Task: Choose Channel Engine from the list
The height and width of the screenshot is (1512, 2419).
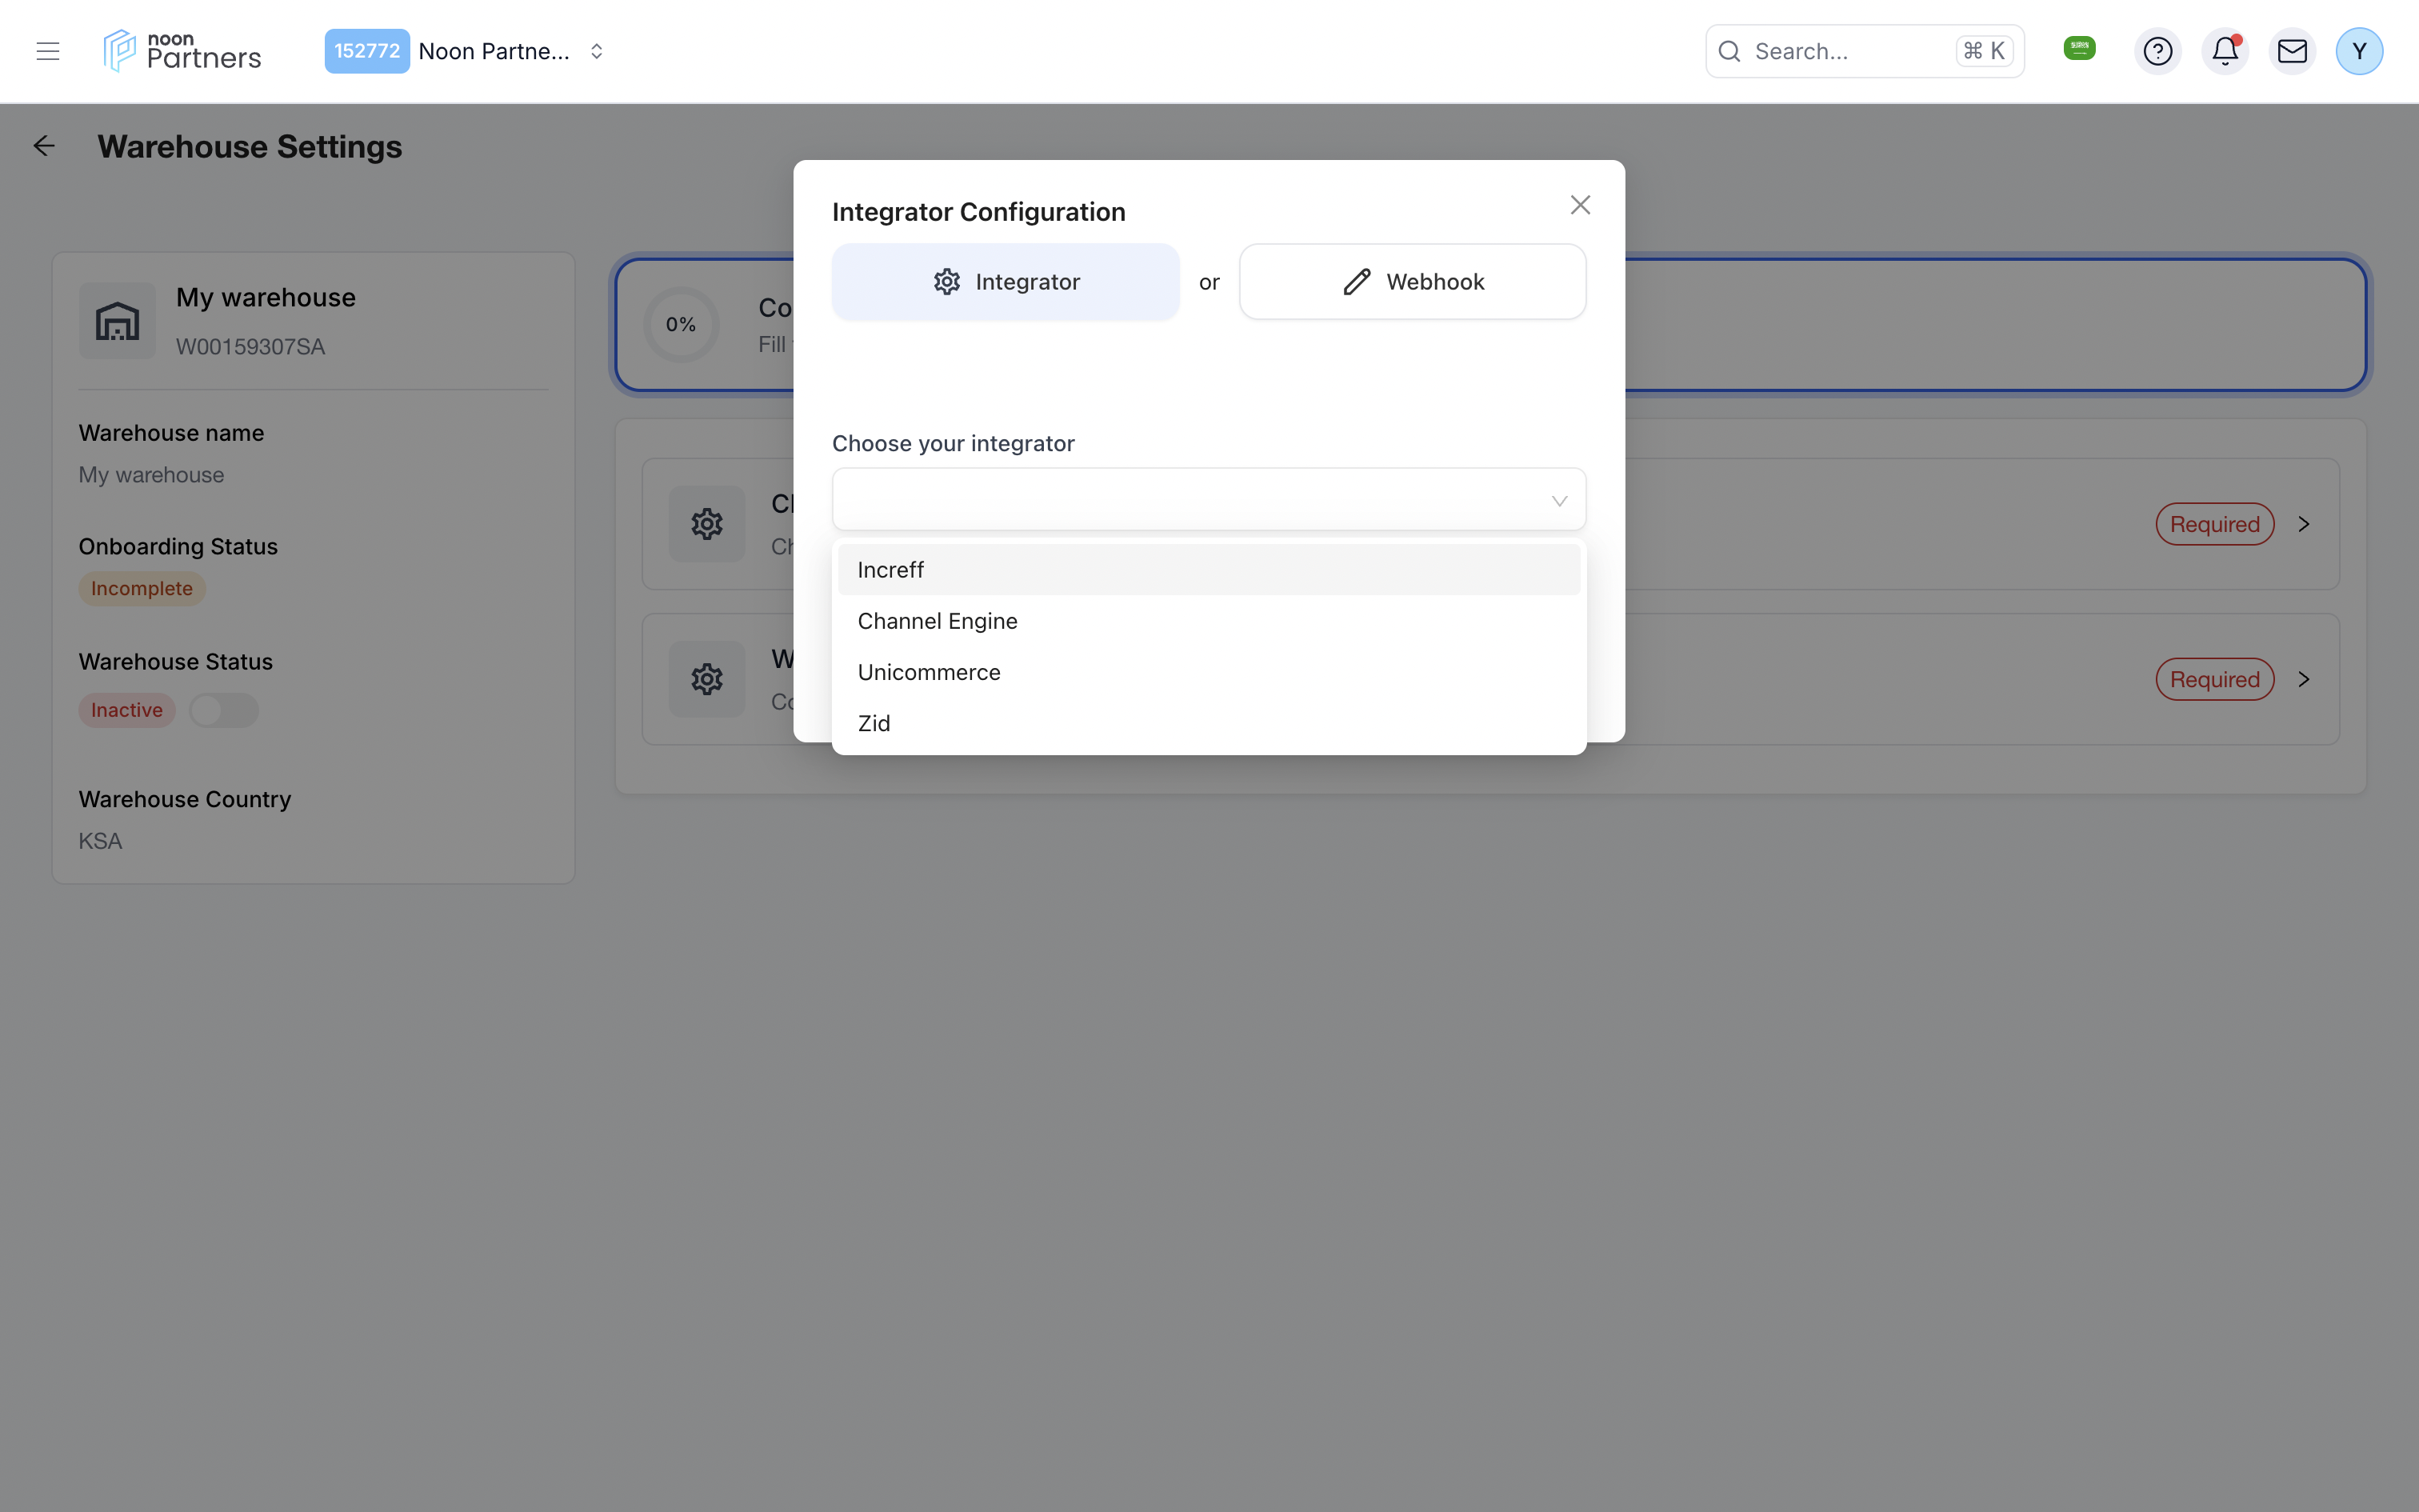Action: 1209,621
